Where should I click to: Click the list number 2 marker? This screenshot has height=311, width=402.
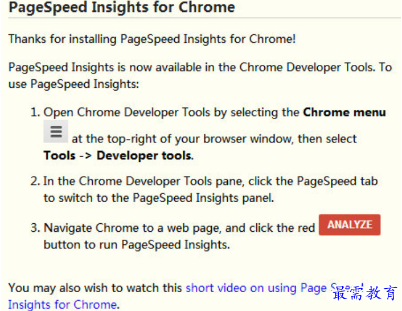(35, 181)
